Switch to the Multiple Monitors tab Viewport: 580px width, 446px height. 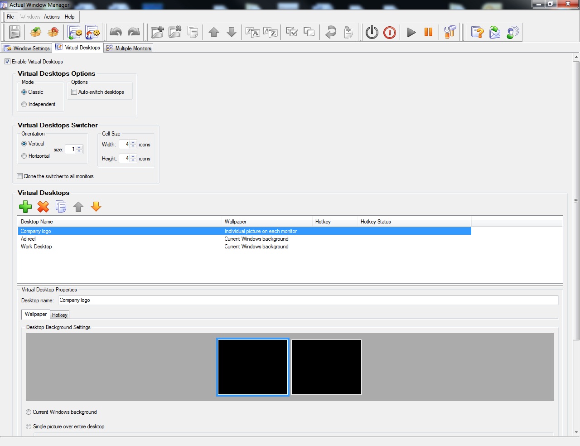tap(129, 48)
